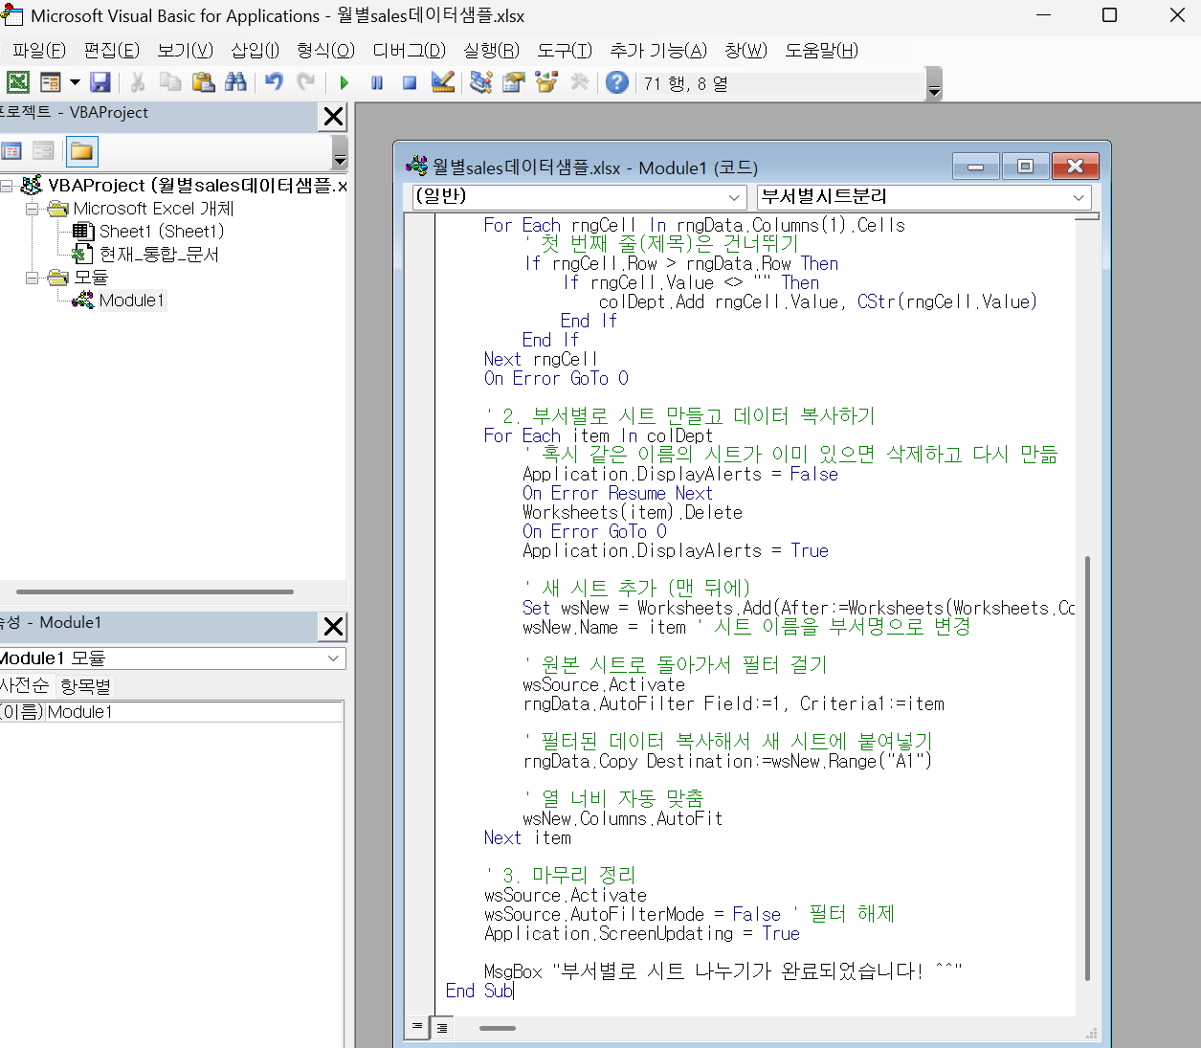The height and width of the screenshot is (1048, 1201).
Task: Collapse the VBAProject root node
Action: (x=6, y=186)
